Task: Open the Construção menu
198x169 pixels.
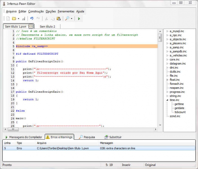Action: pos(36,12)
